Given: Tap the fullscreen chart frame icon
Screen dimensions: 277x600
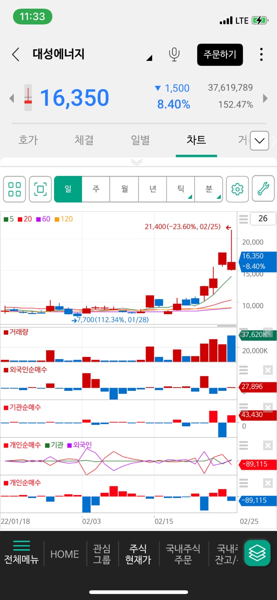Looking at the screenshot, I should tap(40, 189).
